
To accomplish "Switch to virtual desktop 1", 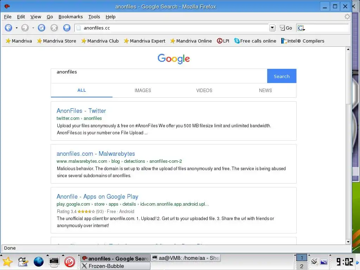I will pyautogui.click(x=301, y=258).
